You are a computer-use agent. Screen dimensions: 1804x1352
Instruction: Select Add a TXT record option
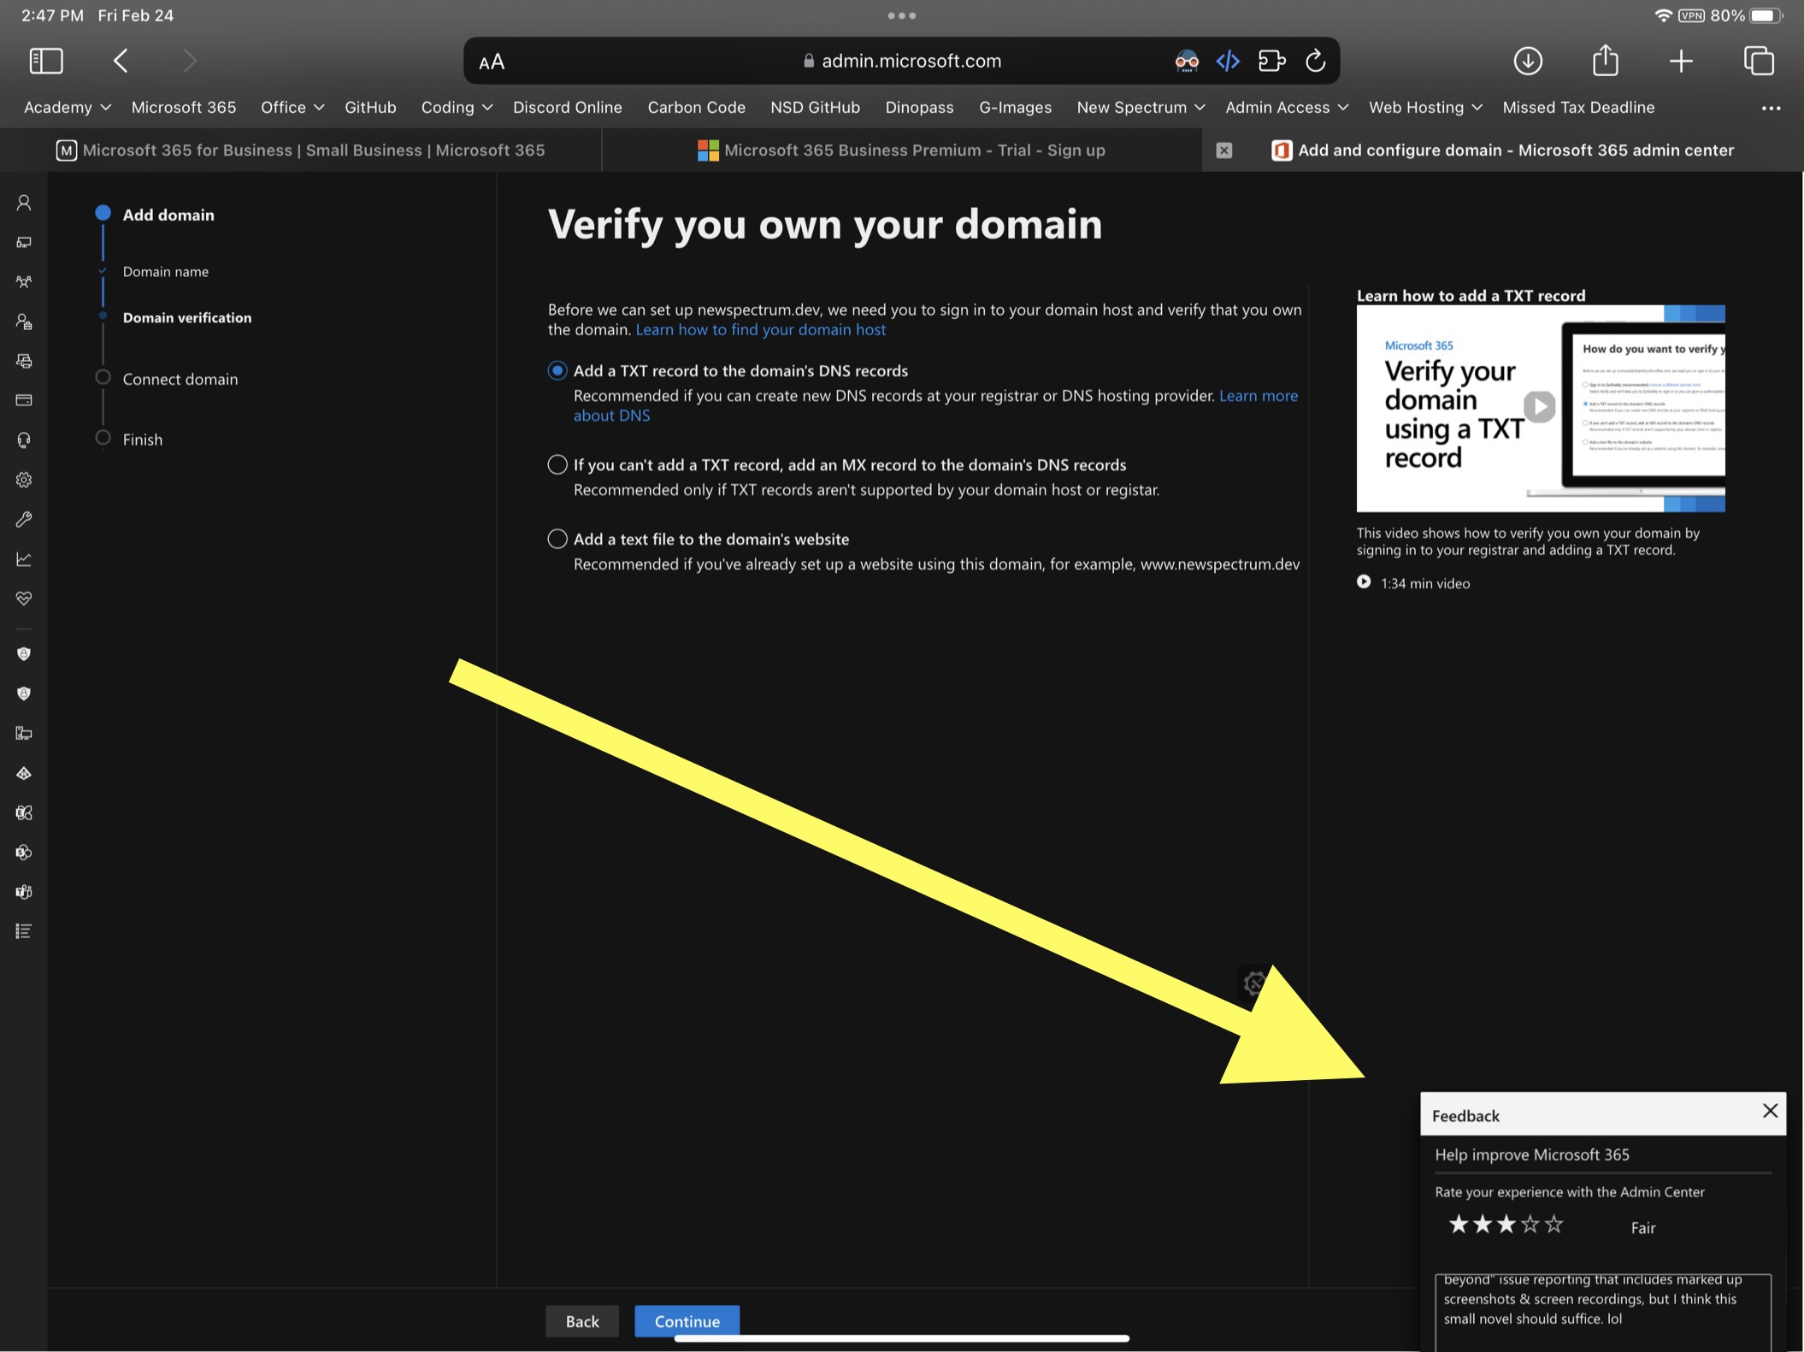click(x=557, y=370)
